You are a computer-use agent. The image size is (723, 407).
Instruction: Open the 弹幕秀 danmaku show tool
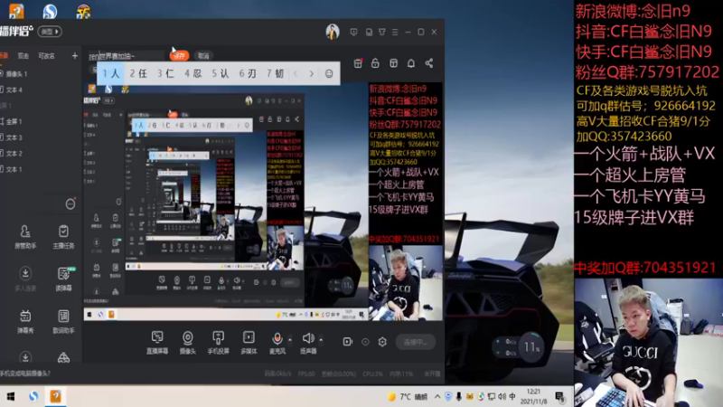(x=25, y=321)
